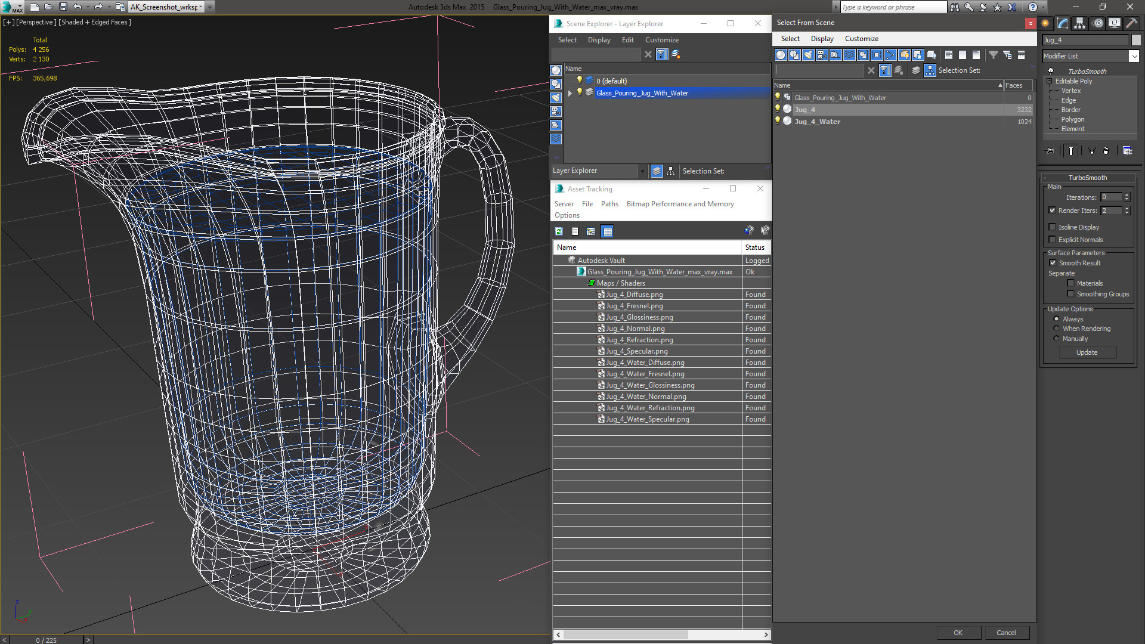
Task: Enable Separate by Materials checkbox
Action: click(1070, 283)
